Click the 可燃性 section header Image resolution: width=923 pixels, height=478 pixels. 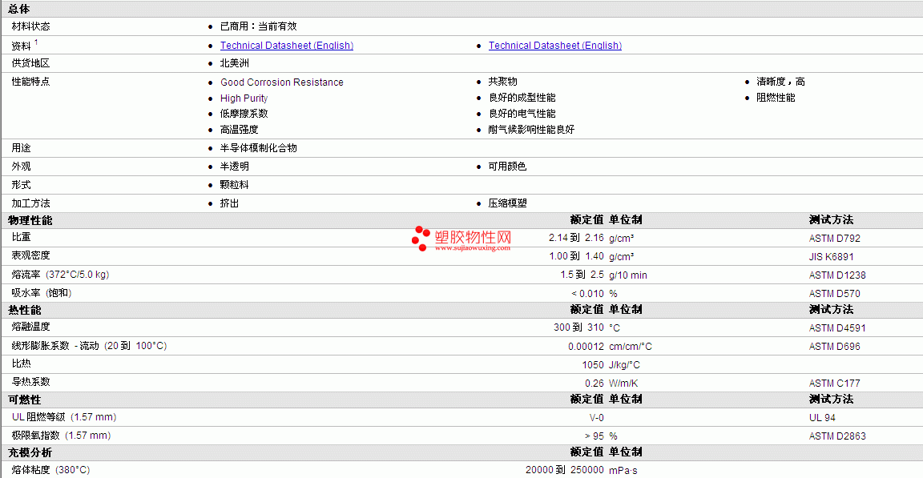tap(25, 400)
